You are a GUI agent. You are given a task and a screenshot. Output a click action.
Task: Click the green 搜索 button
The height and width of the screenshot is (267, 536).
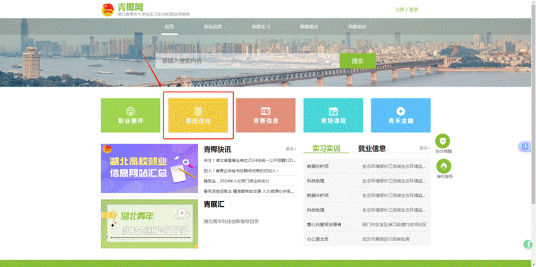[x=358, y=61]
